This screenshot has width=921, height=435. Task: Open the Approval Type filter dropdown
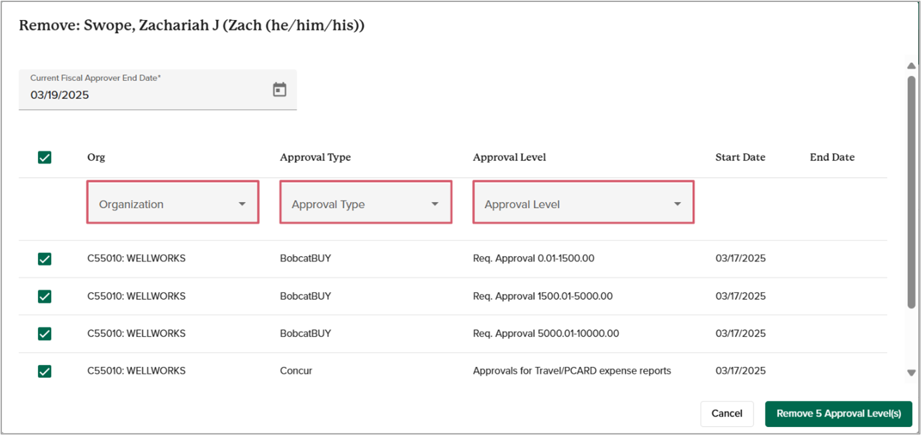tap(365, 204)
